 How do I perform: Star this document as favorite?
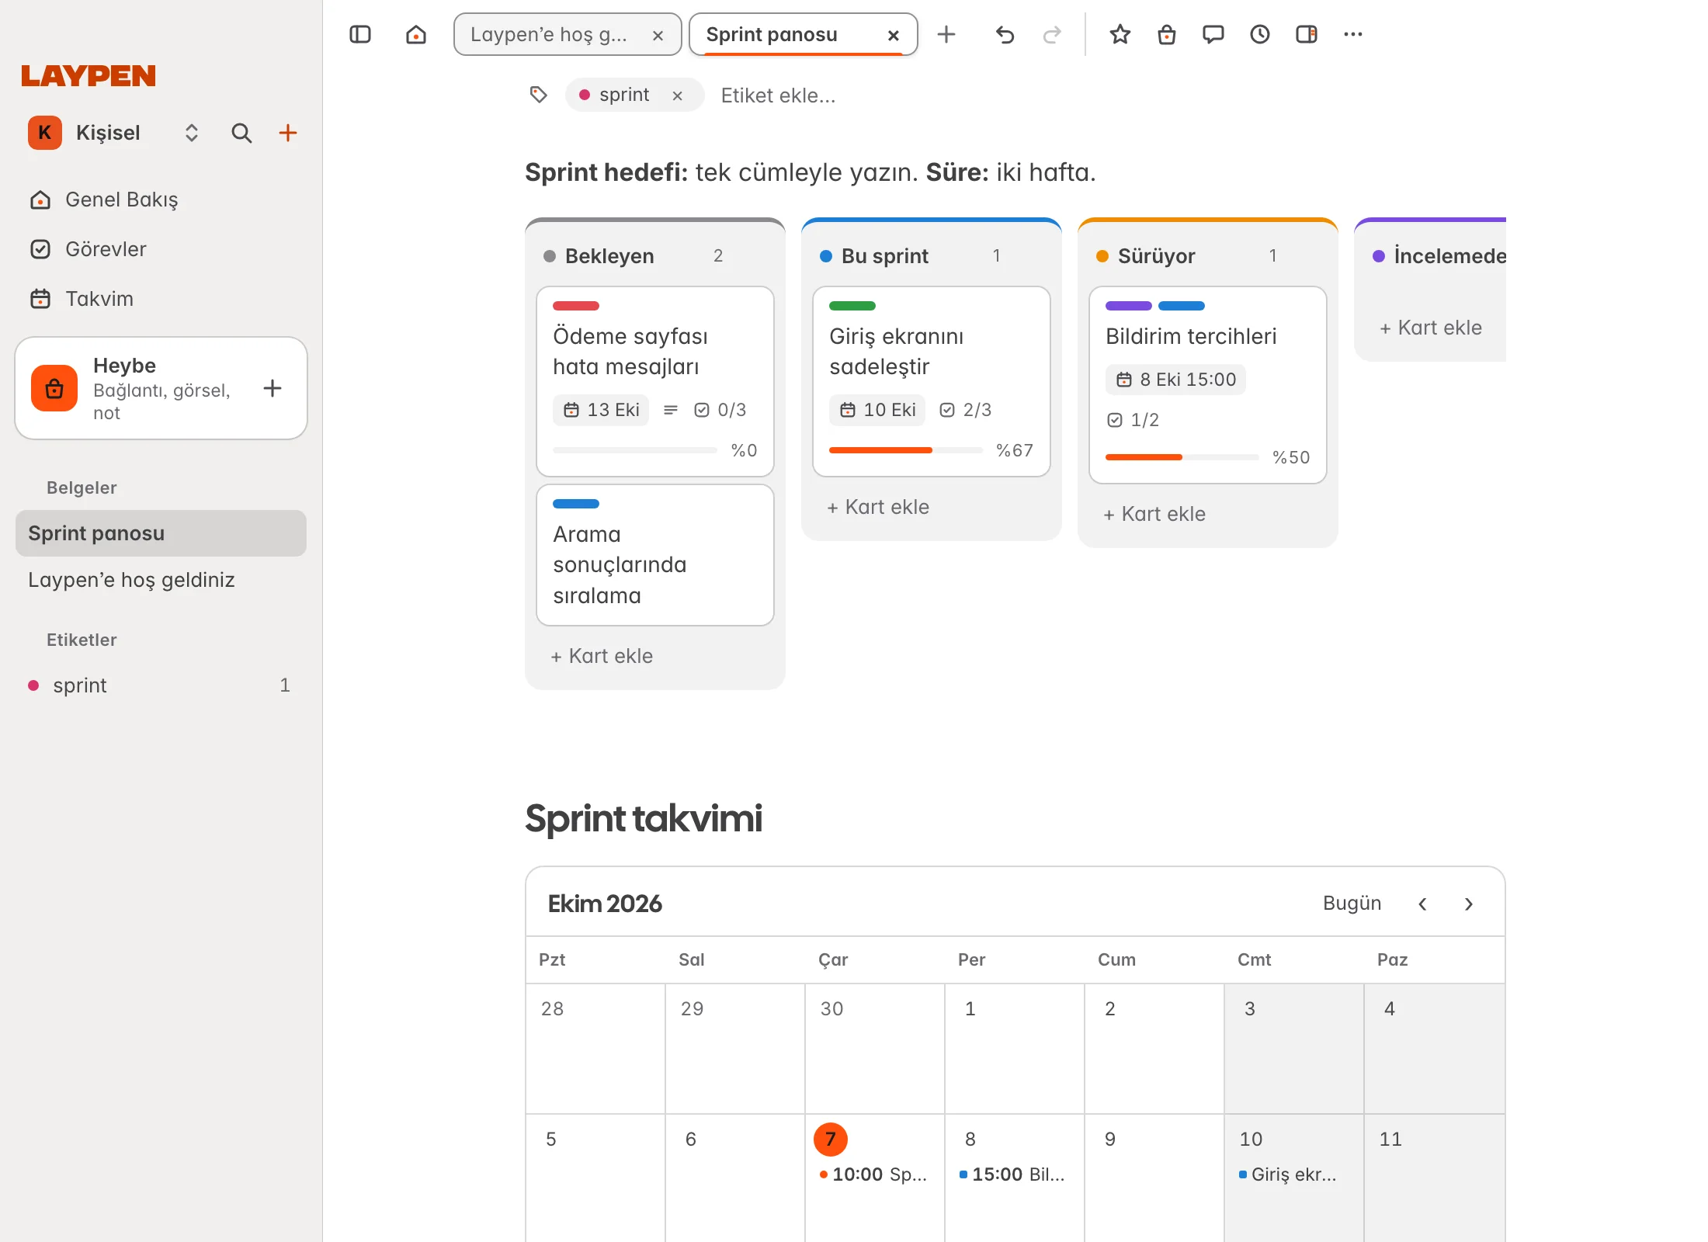tap(1120, 34)
